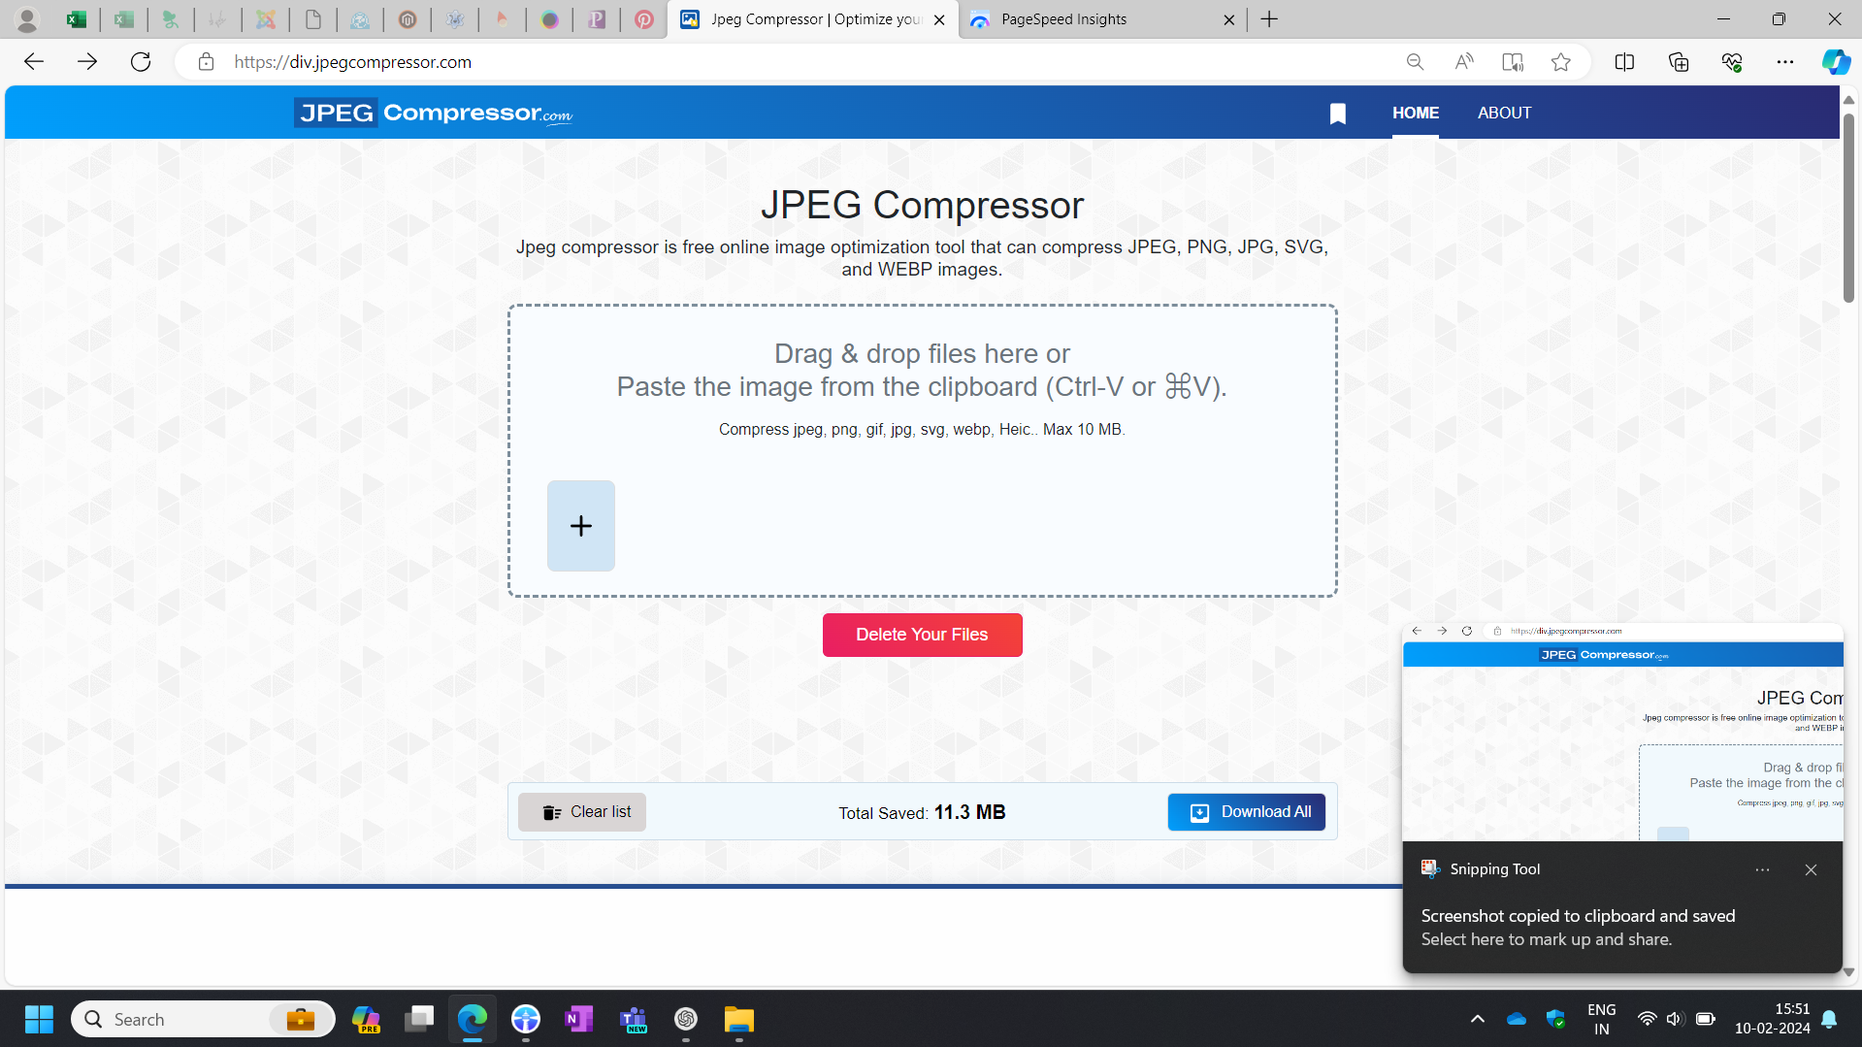
Task: Go forward to next page
Action: coord(87,62)
